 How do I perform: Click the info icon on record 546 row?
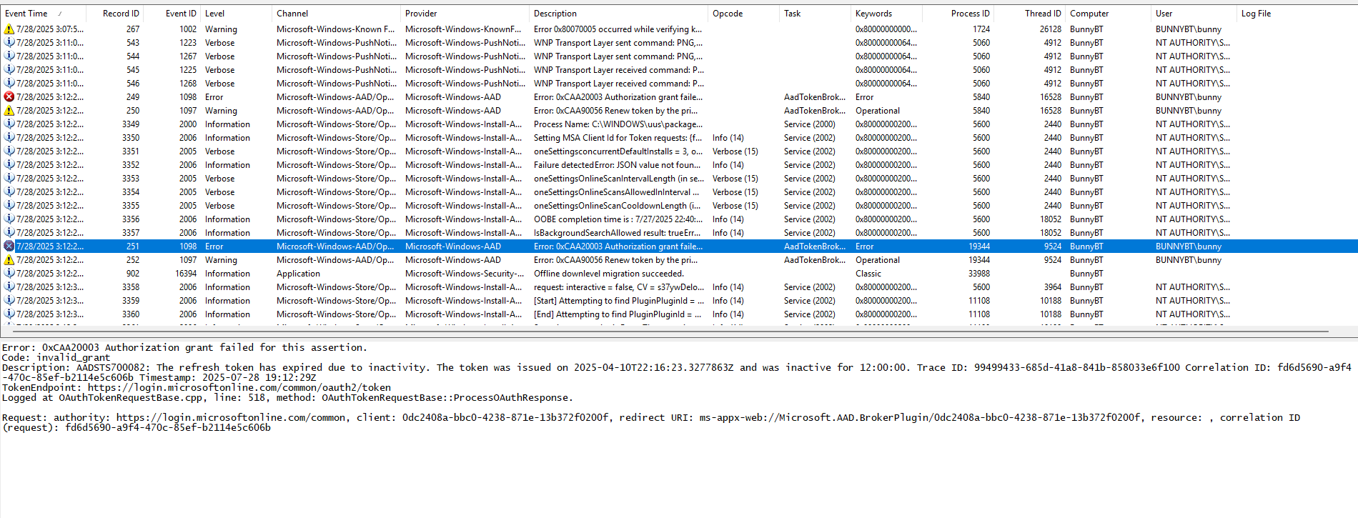[9, 84]
